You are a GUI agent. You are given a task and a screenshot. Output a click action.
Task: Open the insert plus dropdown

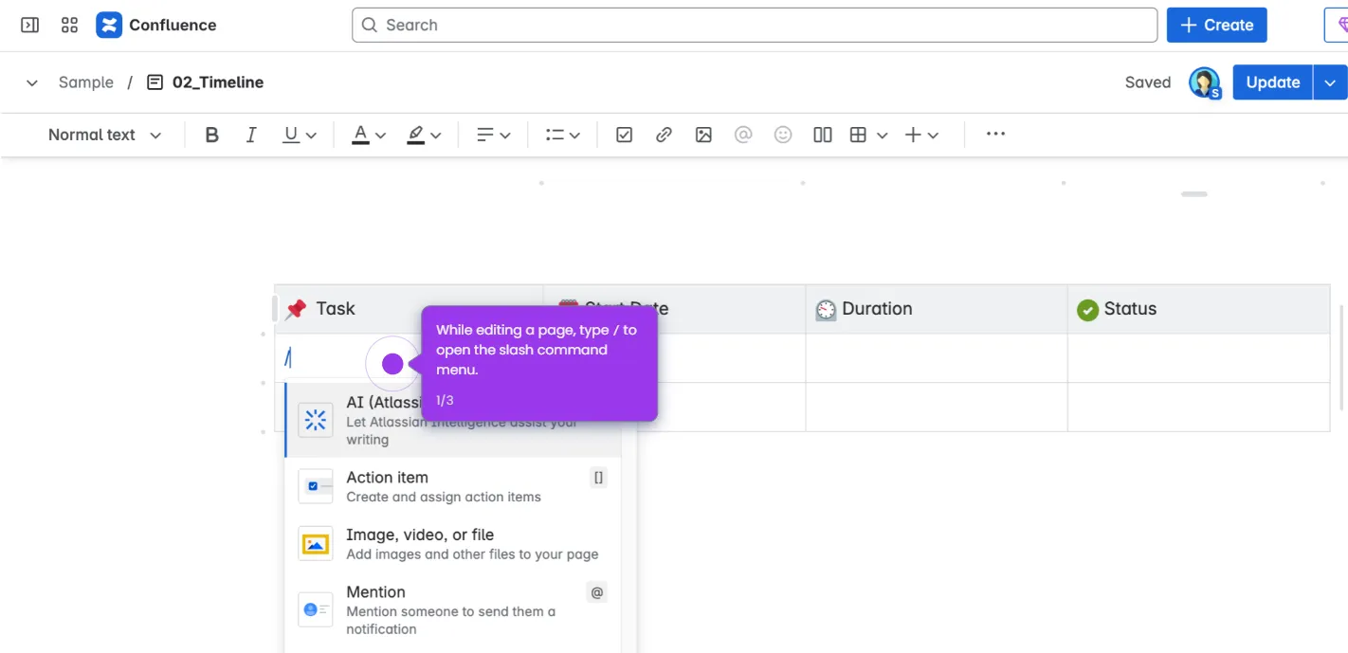click(921, 136)
